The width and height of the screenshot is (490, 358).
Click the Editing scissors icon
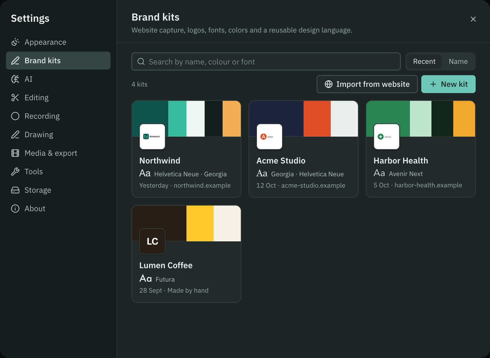pyautogui.click(x=15, y=98)
